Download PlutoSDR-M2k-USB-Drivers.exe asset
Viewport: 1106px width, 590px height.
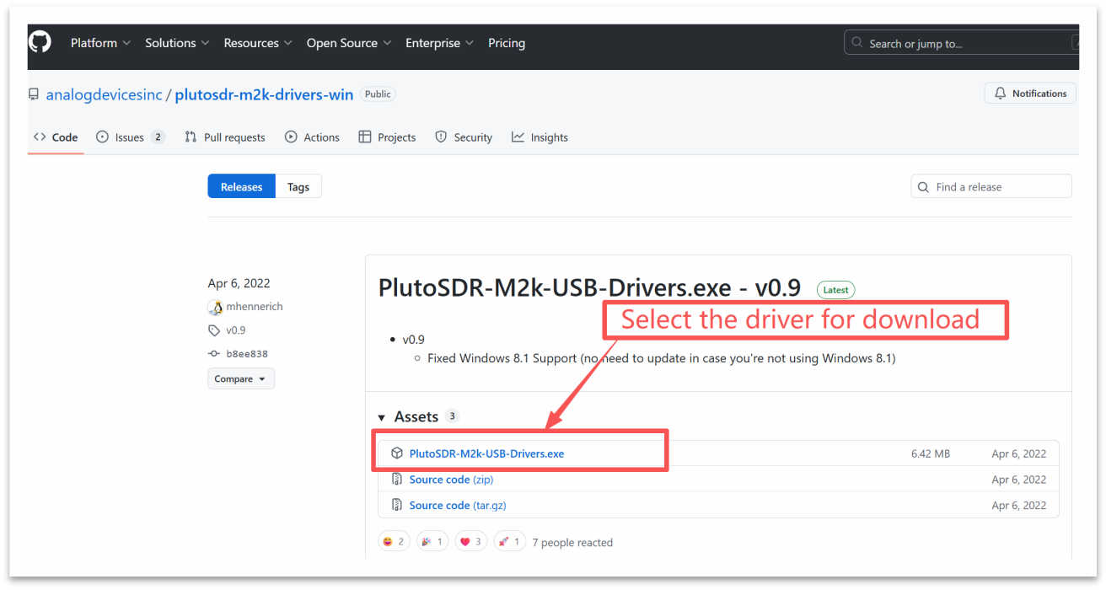coord(486,453)
